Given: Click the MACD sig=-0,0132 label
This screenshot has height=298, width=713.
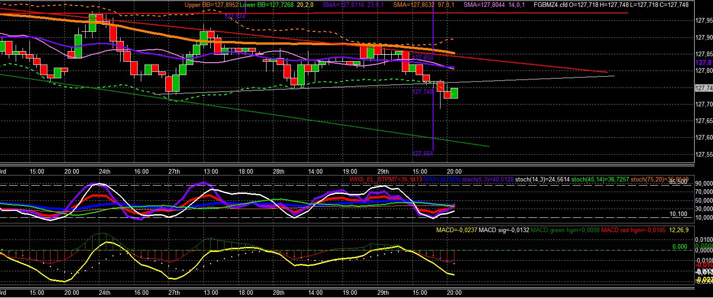Looking at the screenshot, I should coord(504,229).
